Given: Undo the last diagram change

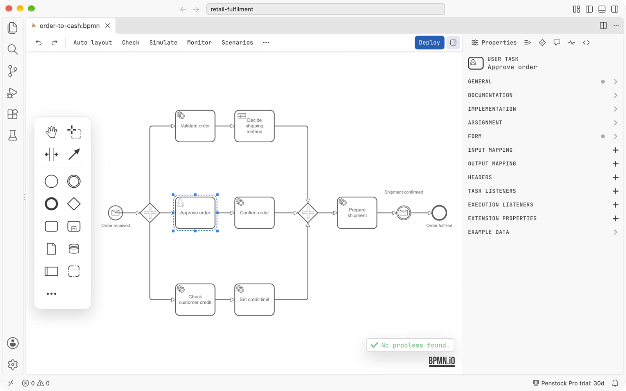Looking at the screenshot, I should [38, 43].
